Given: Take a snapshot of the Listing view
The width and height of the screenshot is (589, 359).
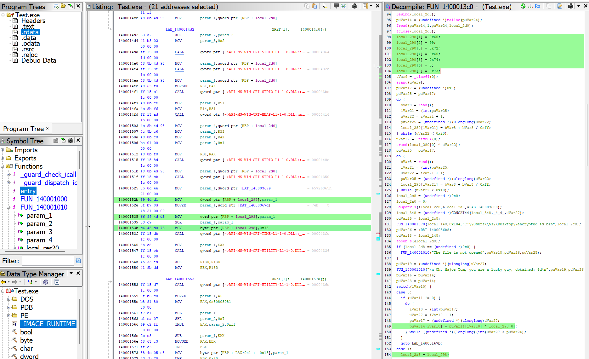Looking at the screenshot, I should coord(354,6).
